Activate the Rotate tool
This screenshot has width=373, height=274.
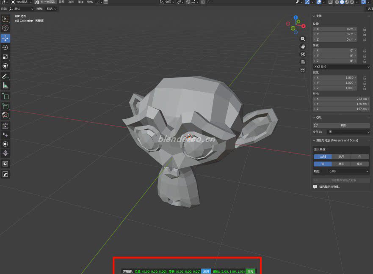[5, 47]
